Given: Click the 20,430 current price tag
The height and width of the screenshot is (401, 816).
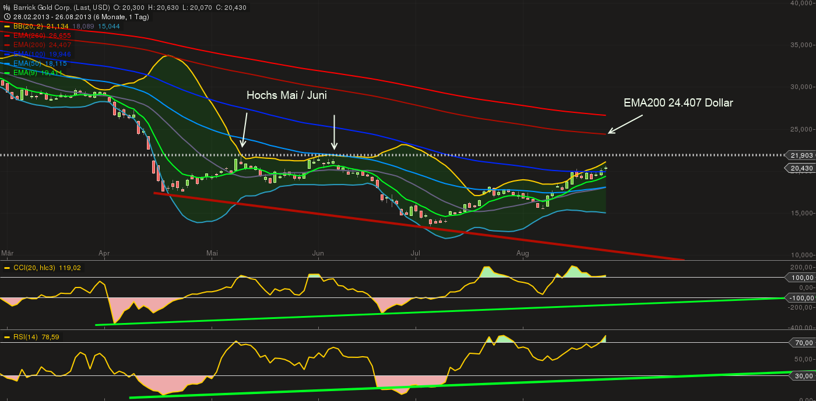Looking at the screenshot, I should pos(801,168).
